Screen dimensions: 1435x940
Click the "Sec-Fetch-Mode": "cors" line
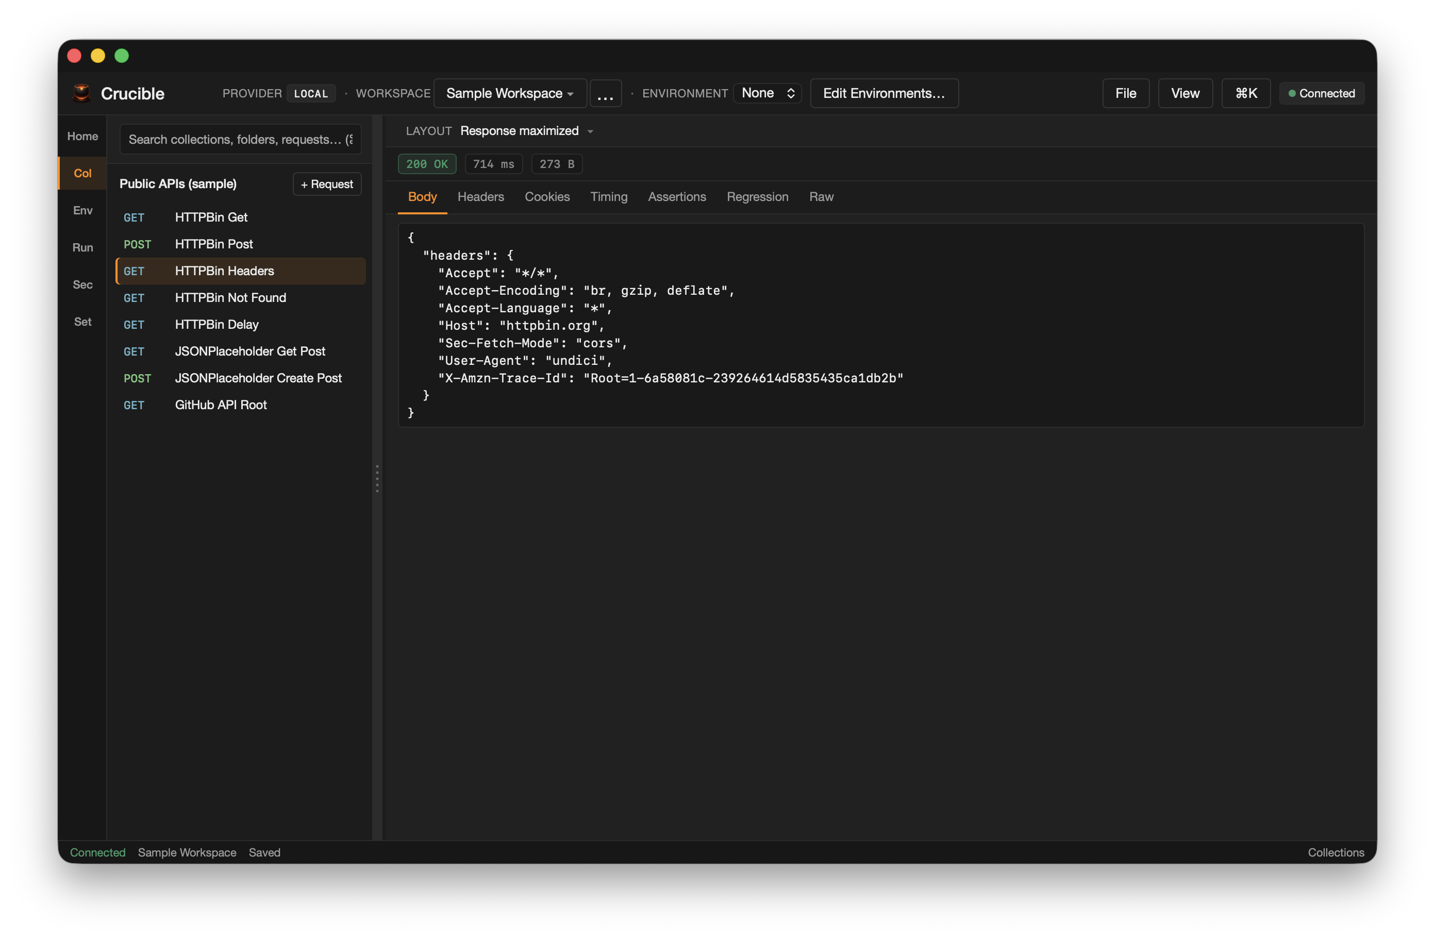532,343
